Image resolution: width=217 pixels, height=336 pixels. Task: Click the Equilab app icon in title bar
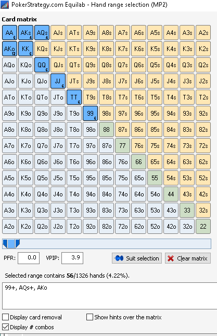pyautogui.click(x=5, y=5)
